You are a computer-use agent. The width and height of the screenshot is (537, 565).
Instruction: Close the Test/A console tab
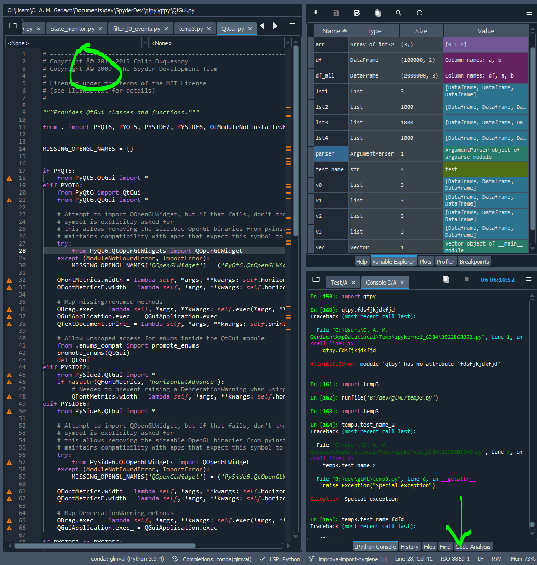[x=353, y=282]
